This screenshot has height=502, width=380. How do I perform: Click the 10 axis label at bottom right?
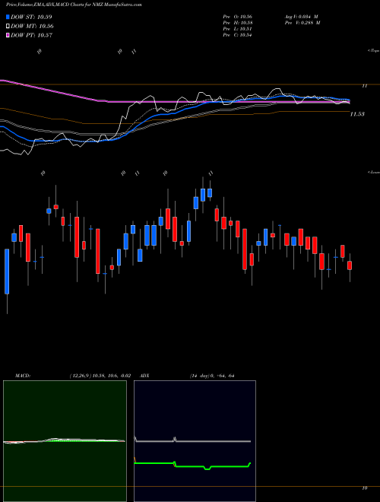pyautogui.click(x=364, y=488)
